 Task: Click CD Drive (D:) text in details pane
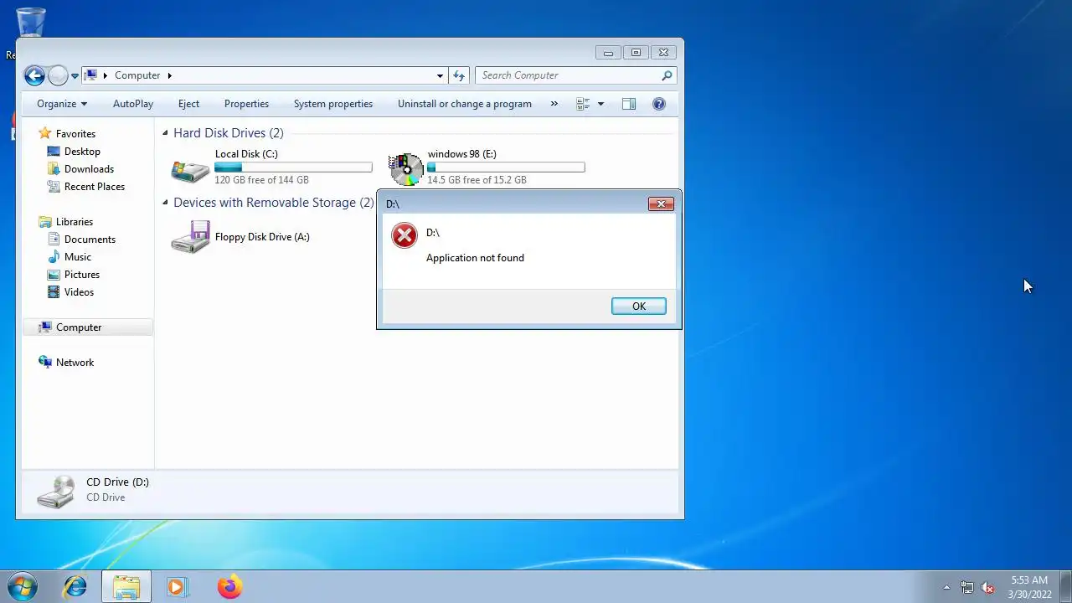(x=117, y=482)
